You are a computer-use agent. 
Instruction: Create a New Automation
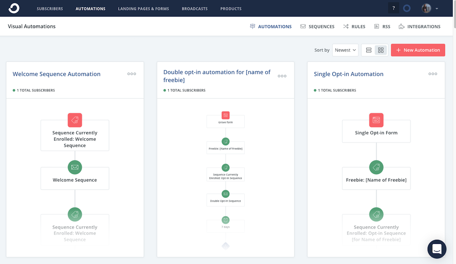pos(418,50)
